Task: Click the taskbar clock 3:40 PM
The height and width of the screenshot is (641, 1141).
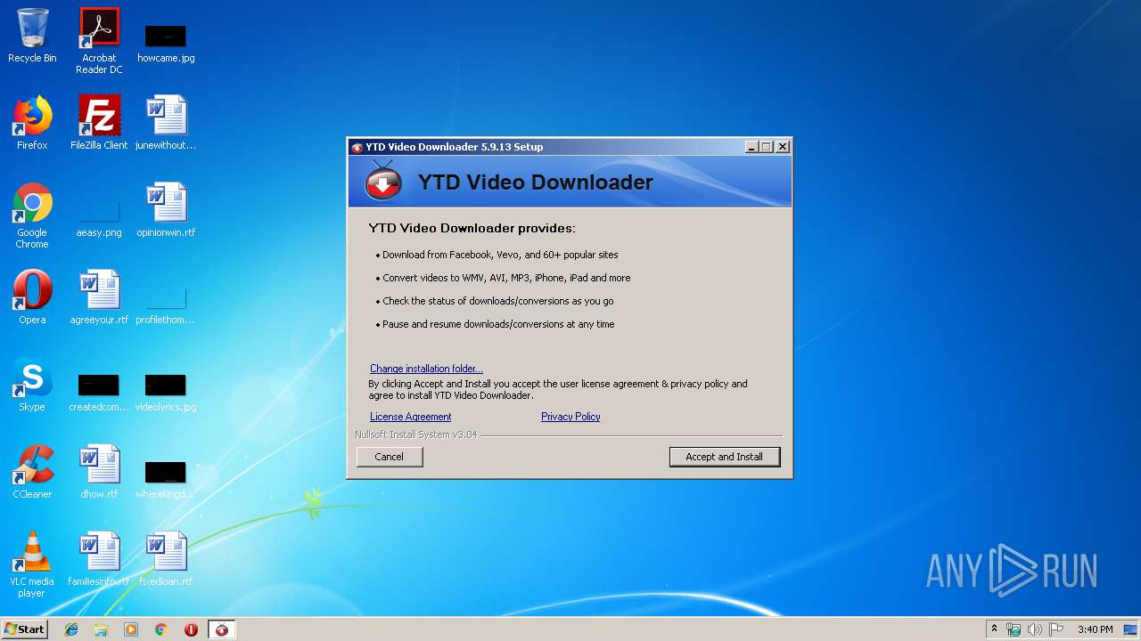Action: 1095,629
